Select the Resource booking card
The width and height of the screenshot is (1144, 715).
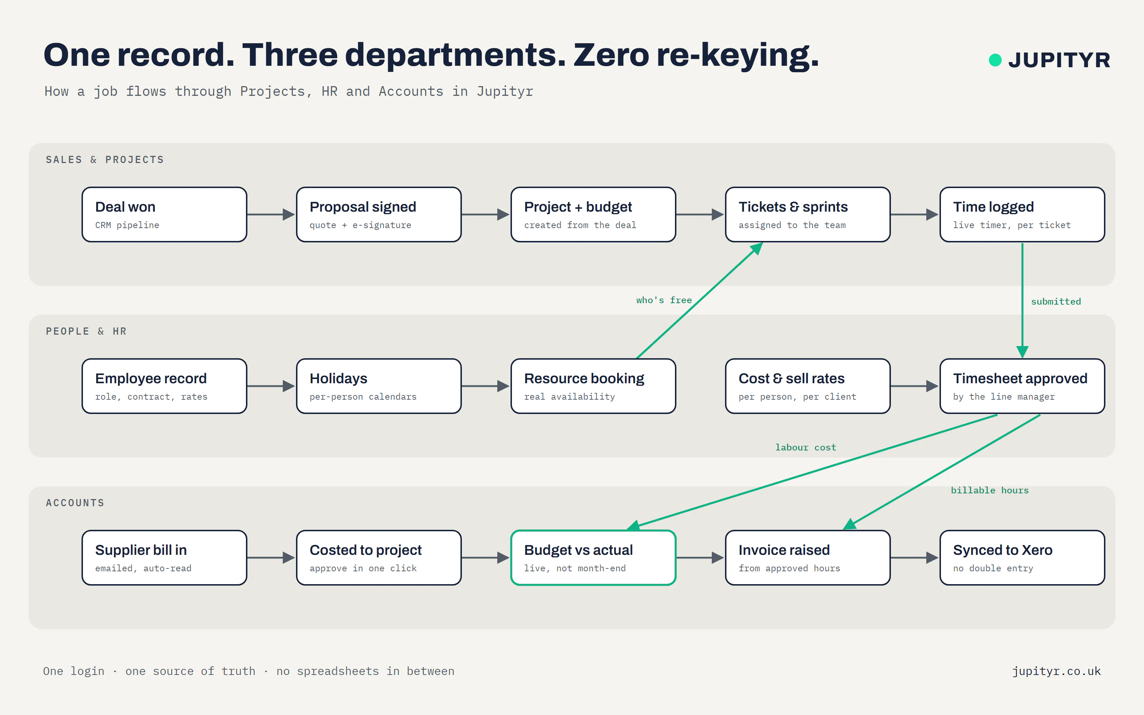(x=593, y=386)
